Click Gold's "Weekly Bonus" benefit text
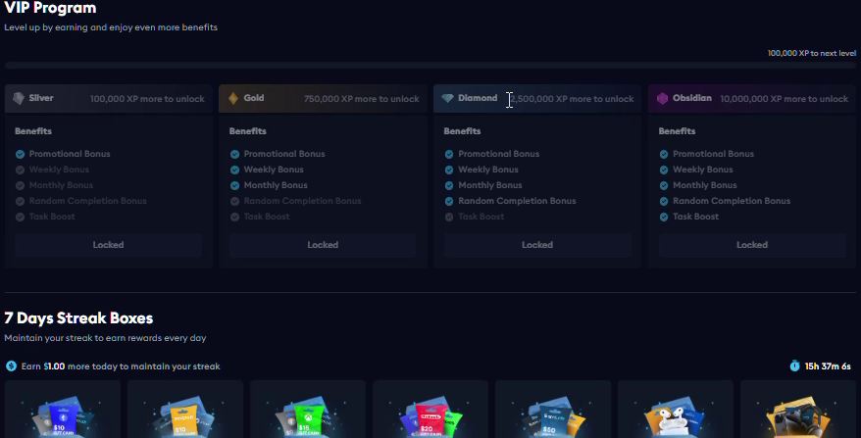Viewport: 861px width, 438px height. click(x=274, y=170)
